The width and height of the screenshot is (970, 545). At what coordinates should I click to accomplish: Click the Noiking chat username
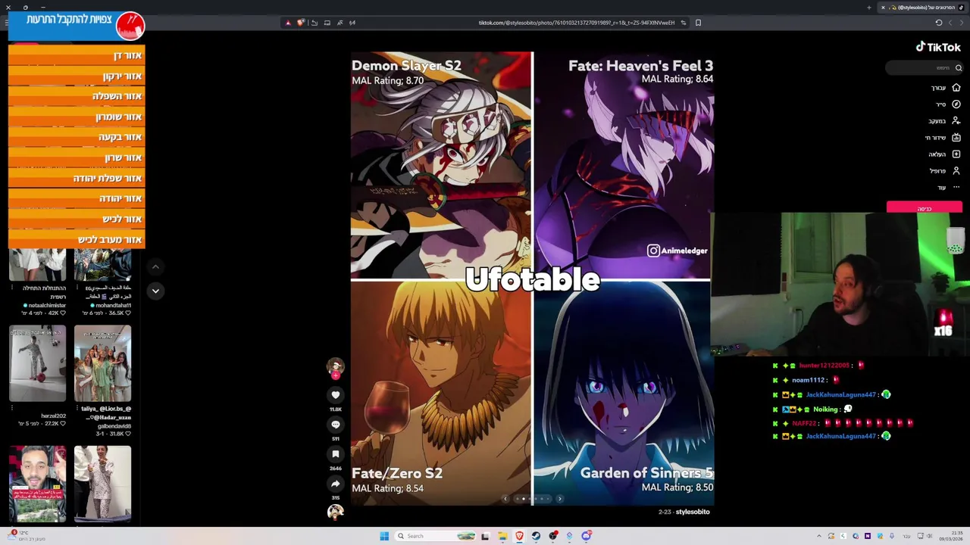point(825,410)
